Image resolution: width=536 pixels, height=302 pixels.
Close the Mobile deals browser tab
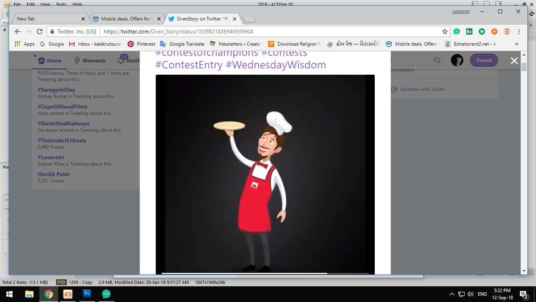[159, 19]
